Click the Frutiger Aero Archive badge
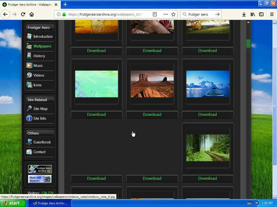 [40, 169]
